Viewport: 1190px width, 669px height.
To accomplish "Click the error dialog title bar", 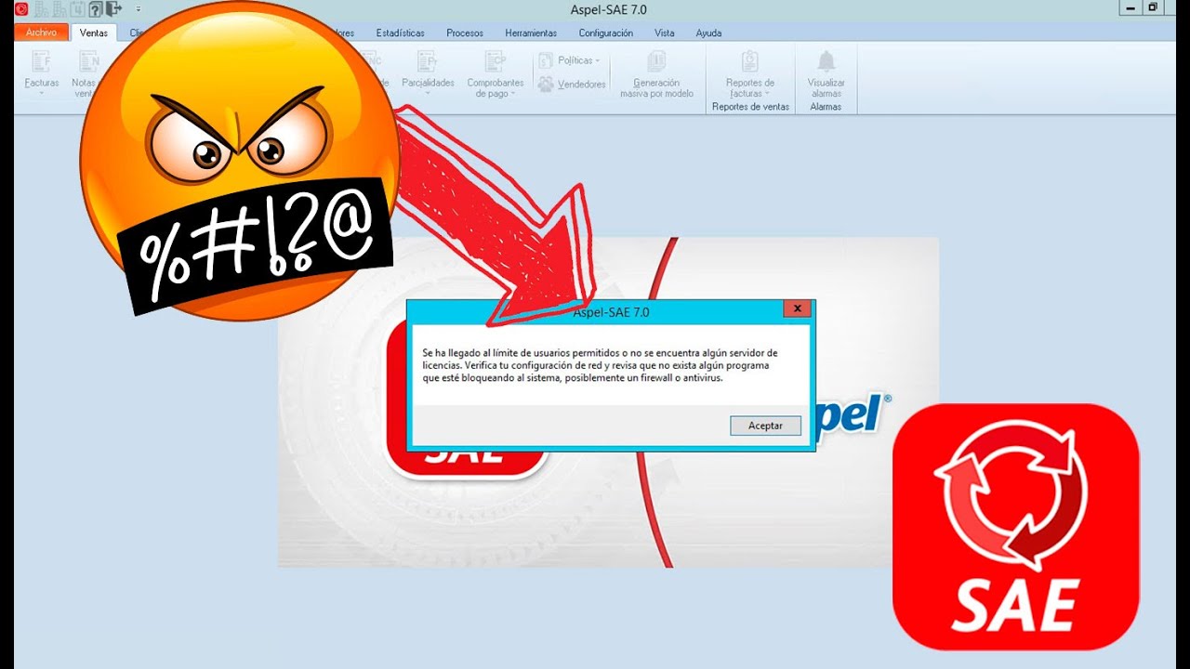I will tap(612, 312).
